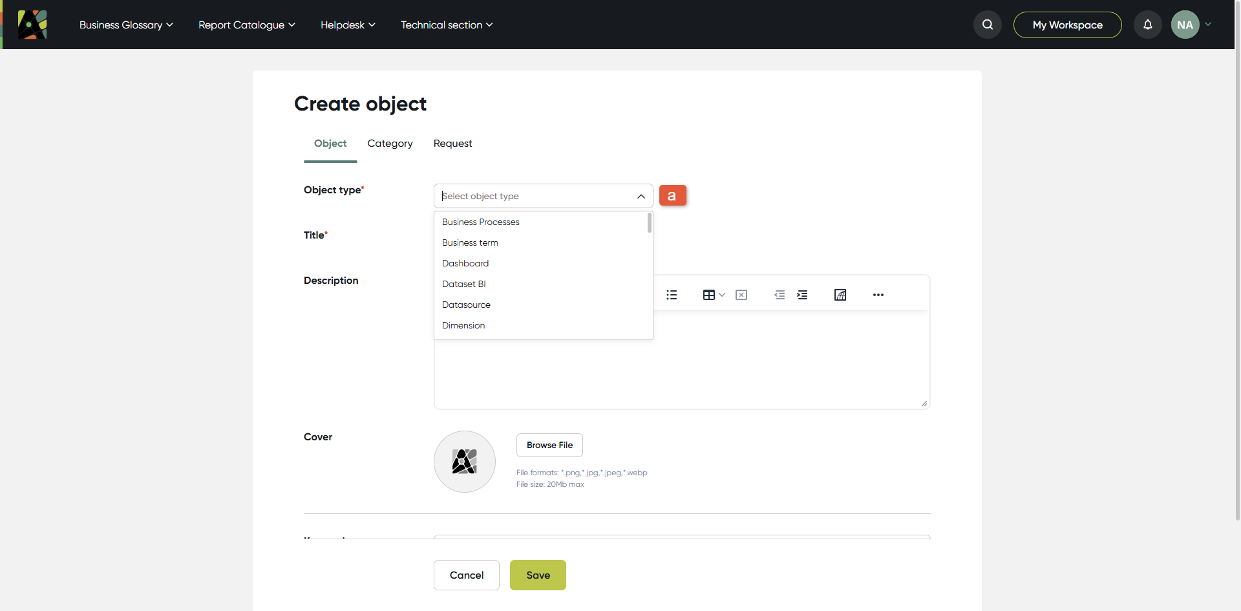Increase indent in the description editor

802,295
